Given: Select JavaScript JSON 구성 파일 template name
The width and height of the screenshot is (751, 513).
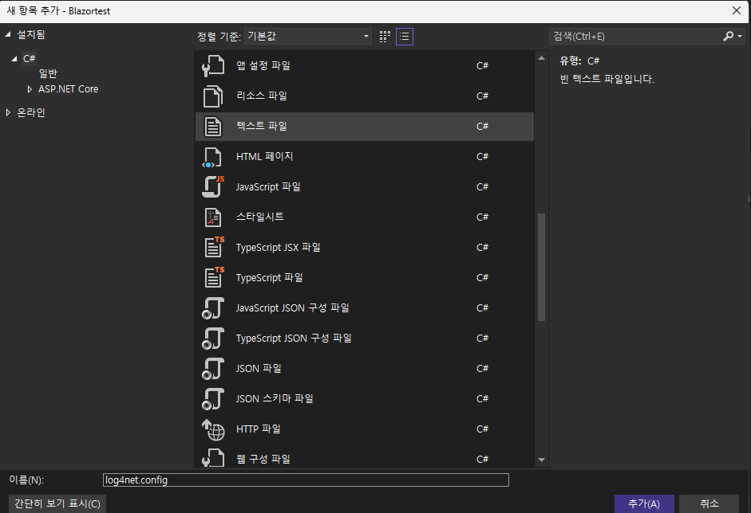Looking at the screenshot, I should [x=293, y=307].
